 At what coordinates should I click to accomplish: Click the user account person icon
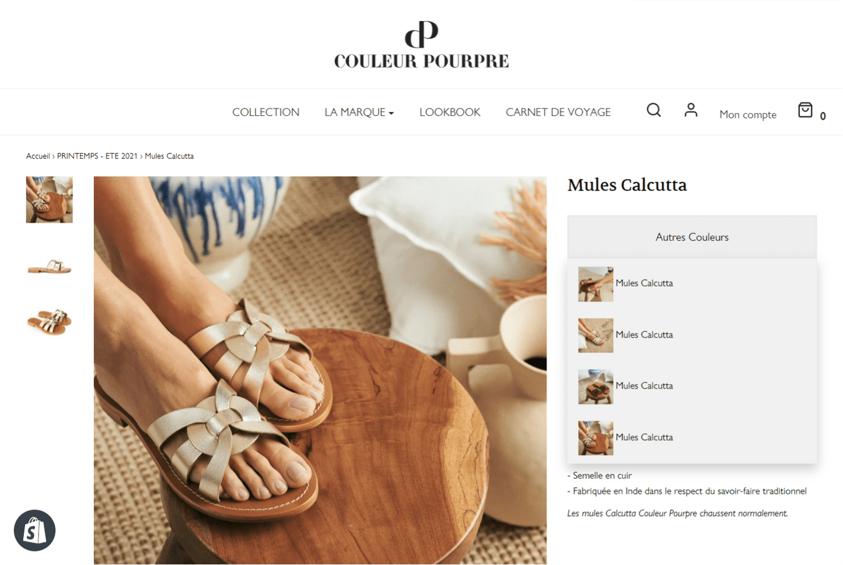(691, 110)
